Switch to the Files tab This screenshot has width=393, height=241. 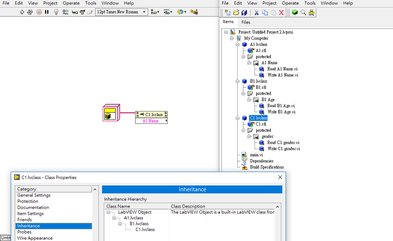click(x=246, y=22)
